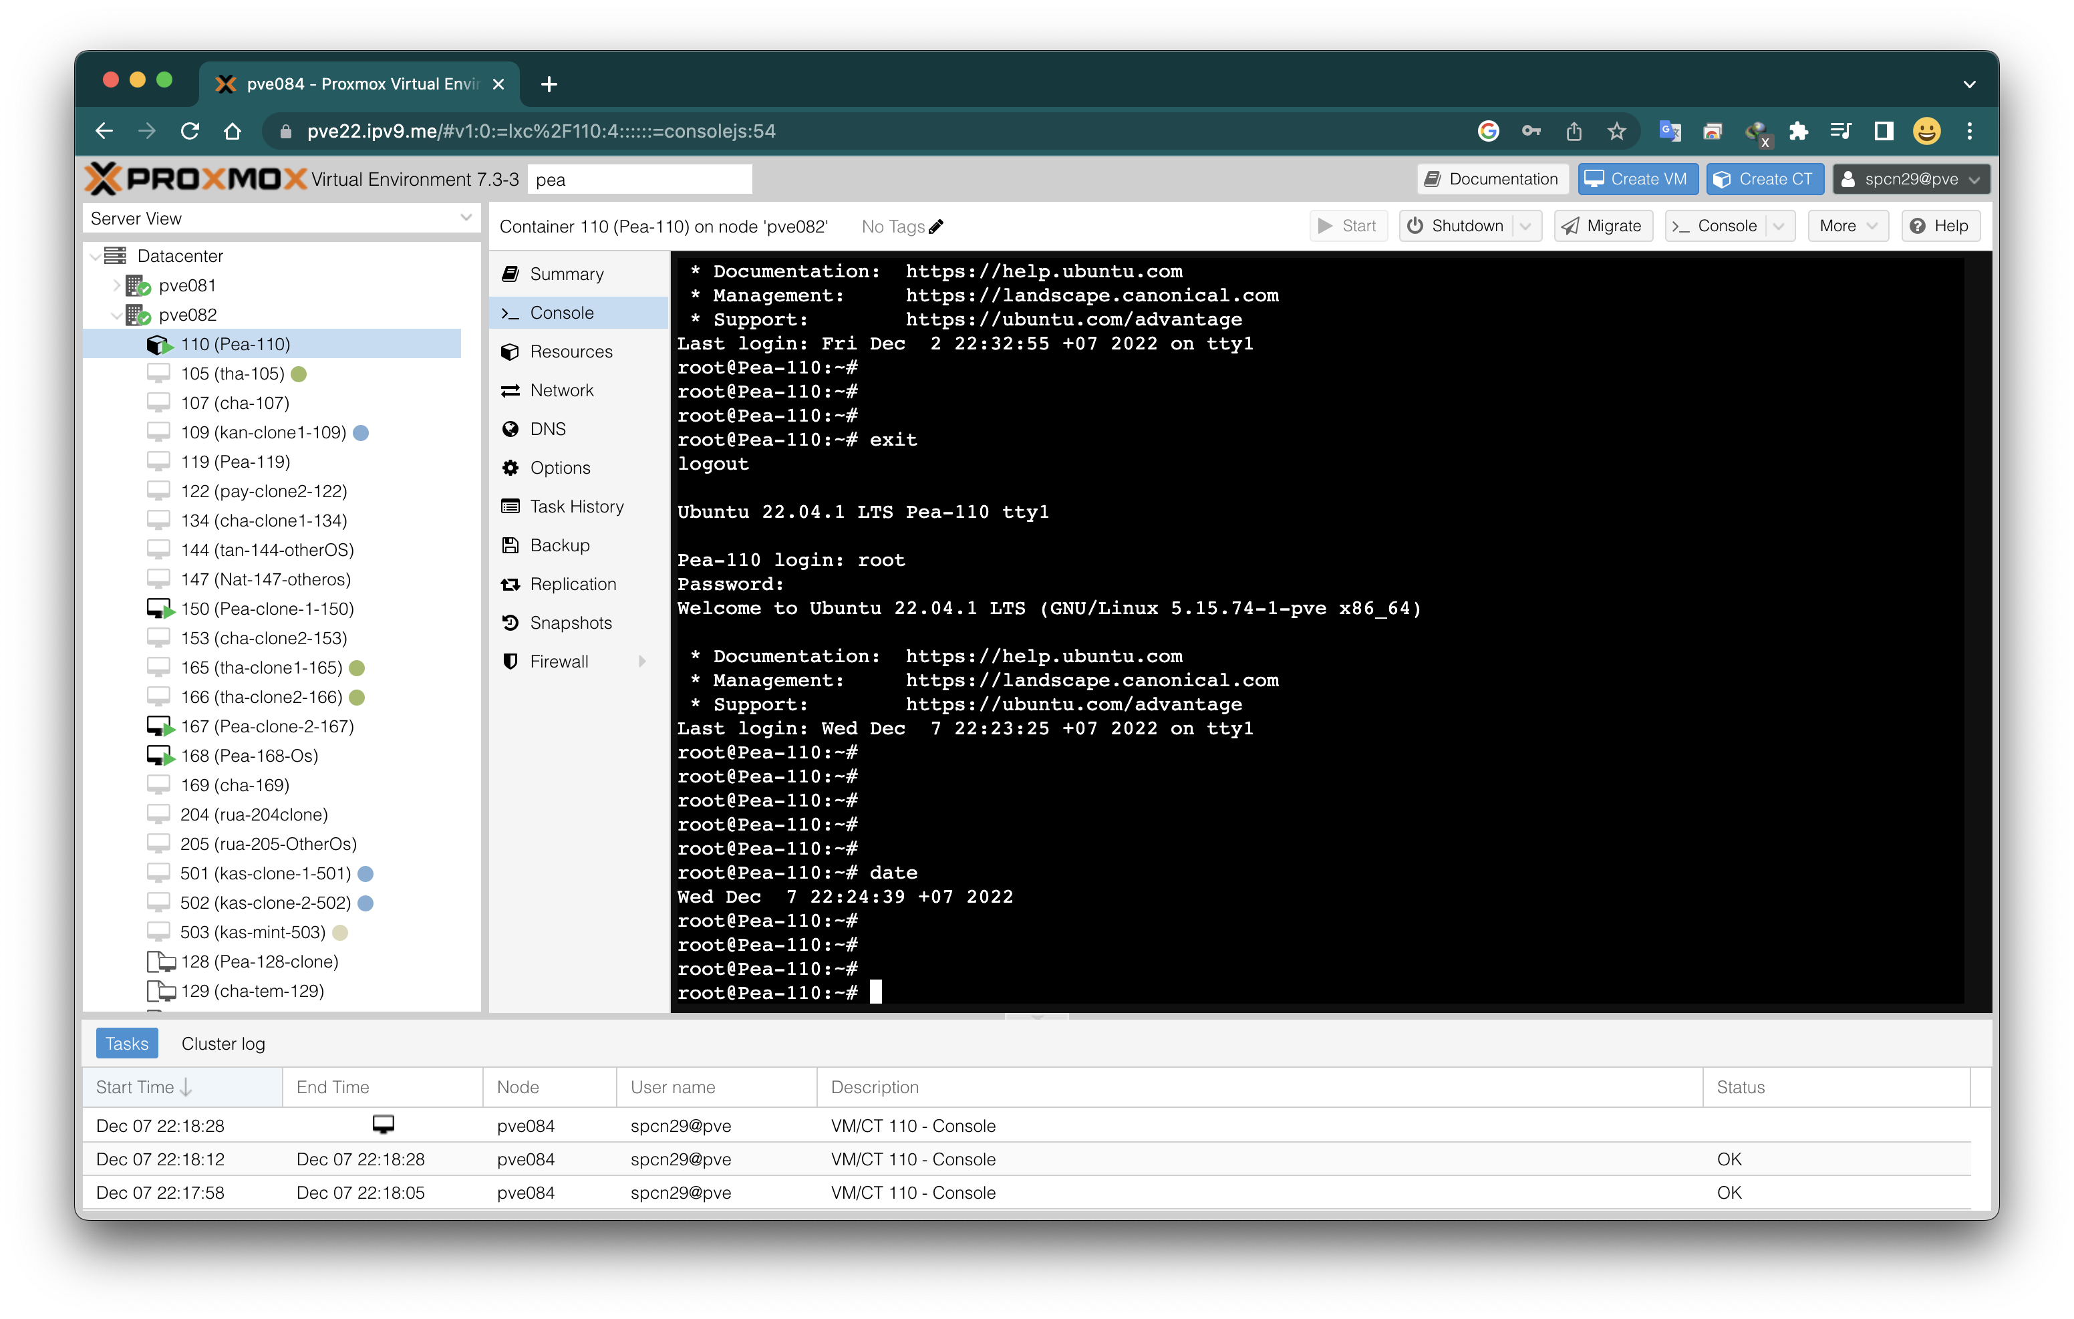Image resolution: width=2074 pixels, height=1319 pixels.
Task: Collapse the Datacenter tree
Action: [95, 256]
